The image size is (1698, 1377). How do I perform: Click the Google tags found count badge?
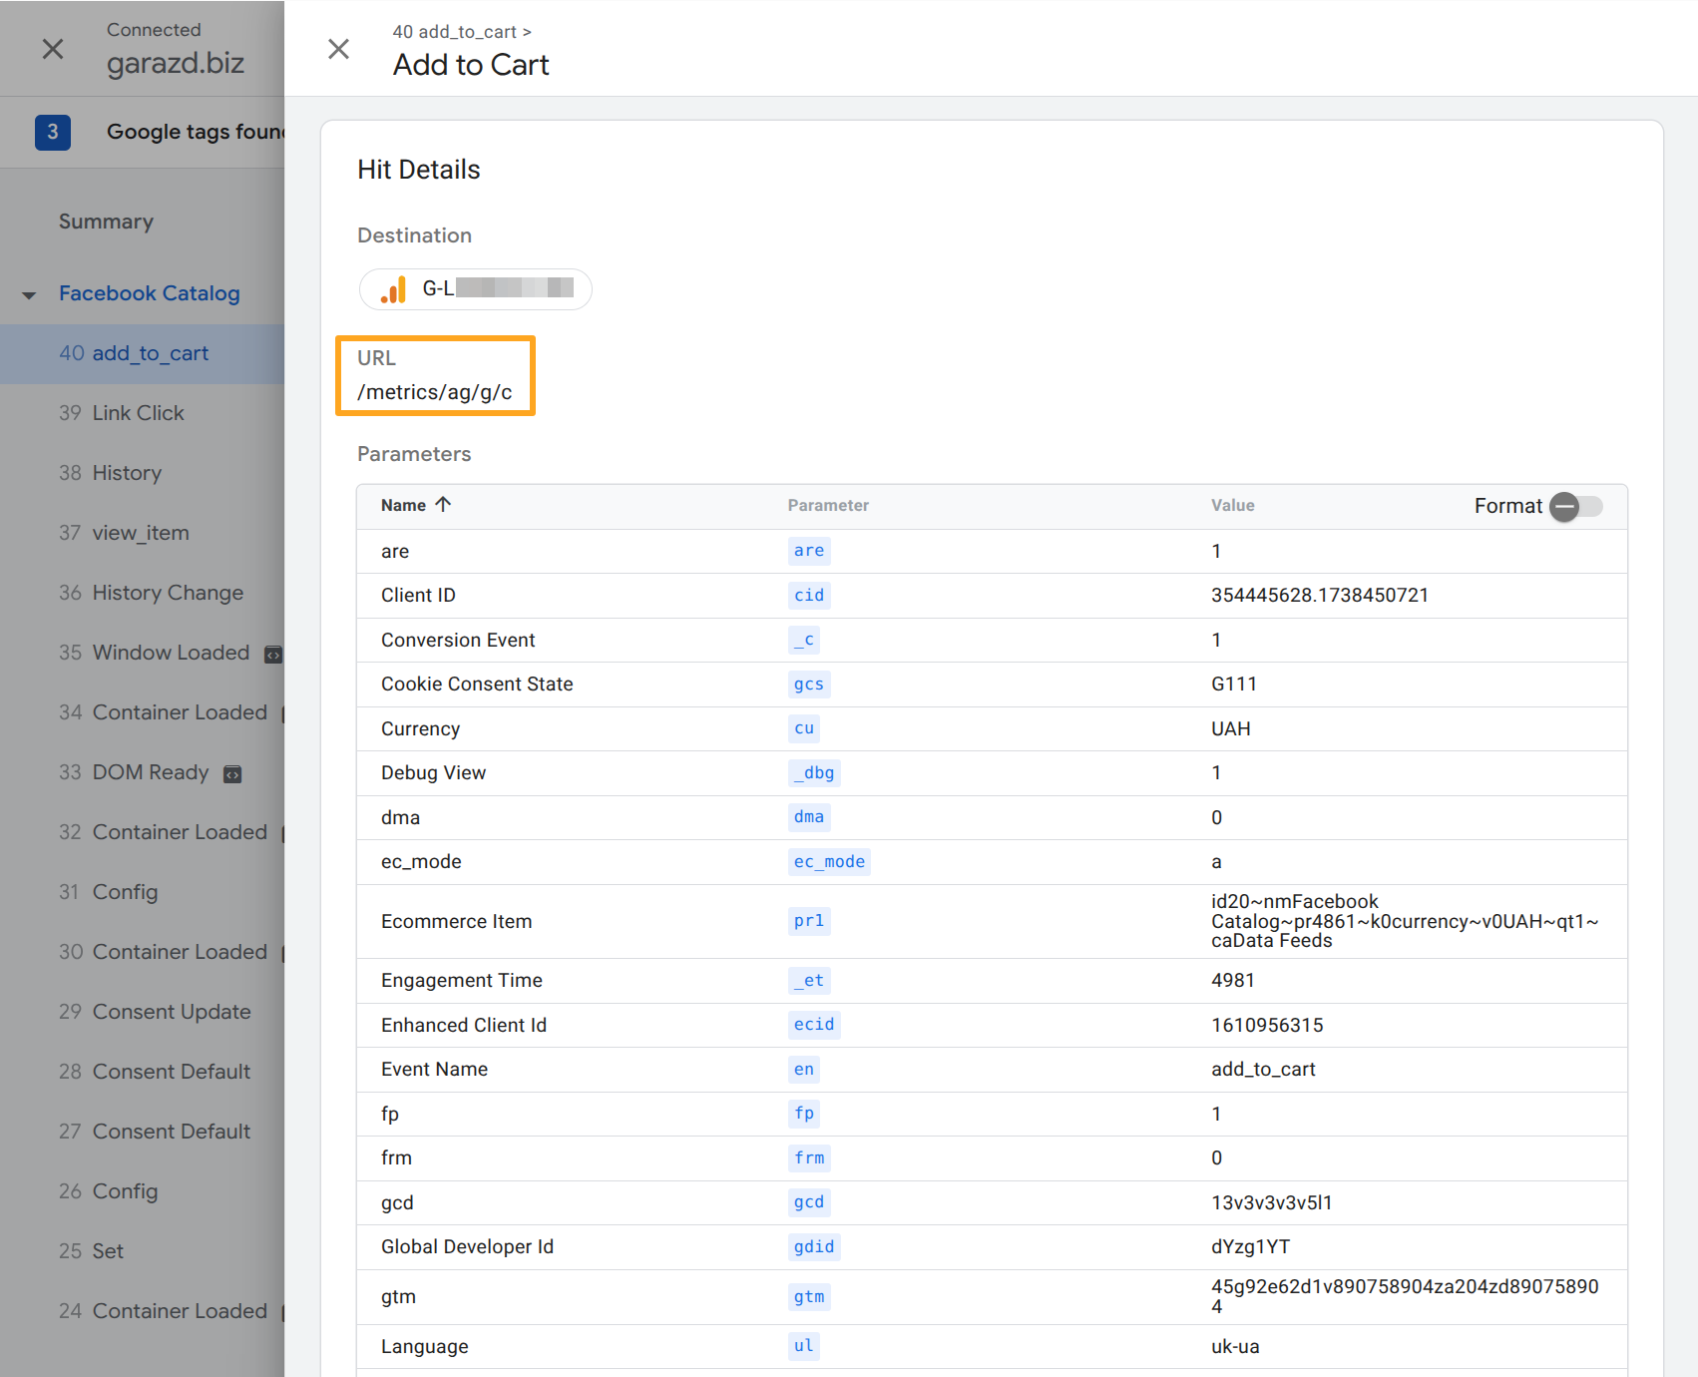pyautogui.click(x=53, y=132)
